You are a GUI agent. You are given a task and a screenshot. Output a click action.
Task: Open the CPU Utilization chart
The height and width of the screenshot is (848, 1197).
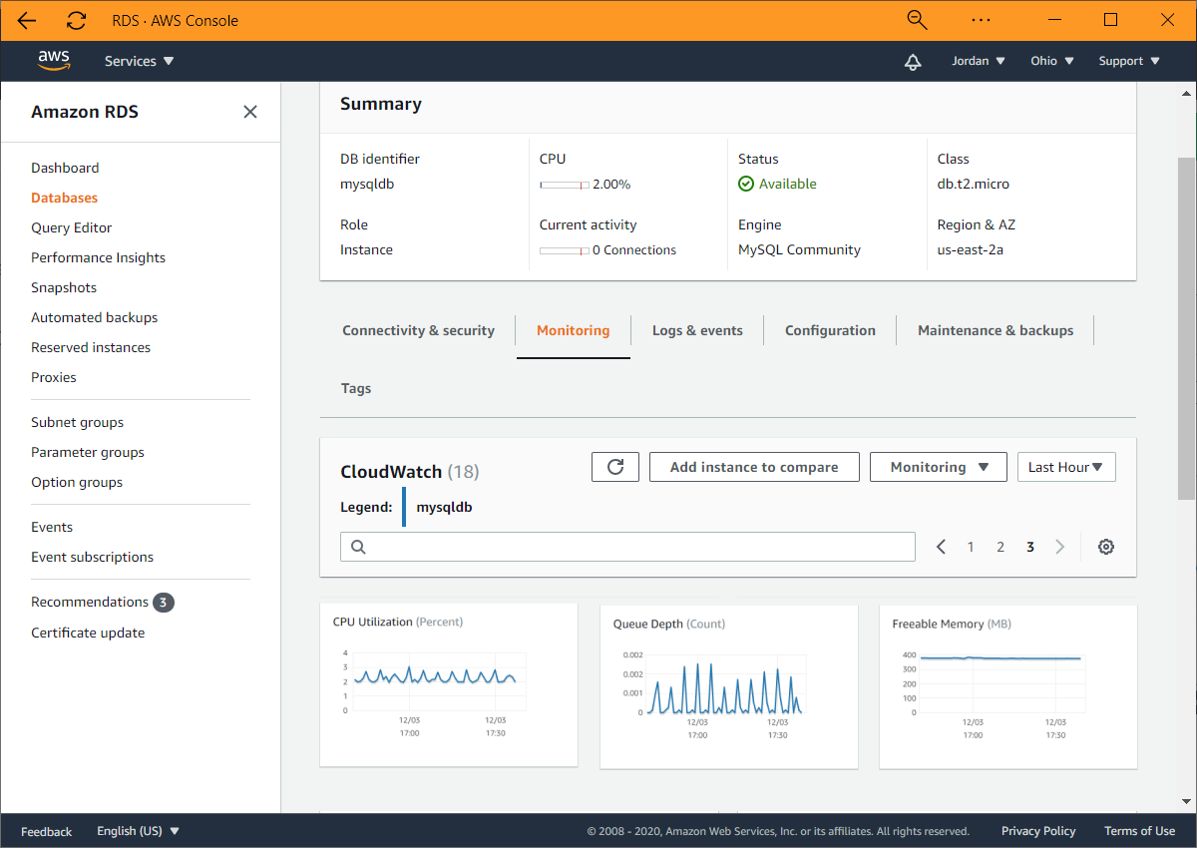[449, 684]
